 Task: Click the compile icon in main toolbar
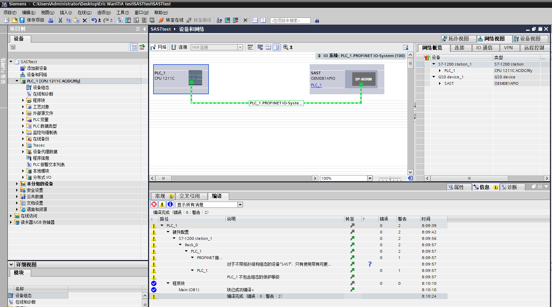120,20
